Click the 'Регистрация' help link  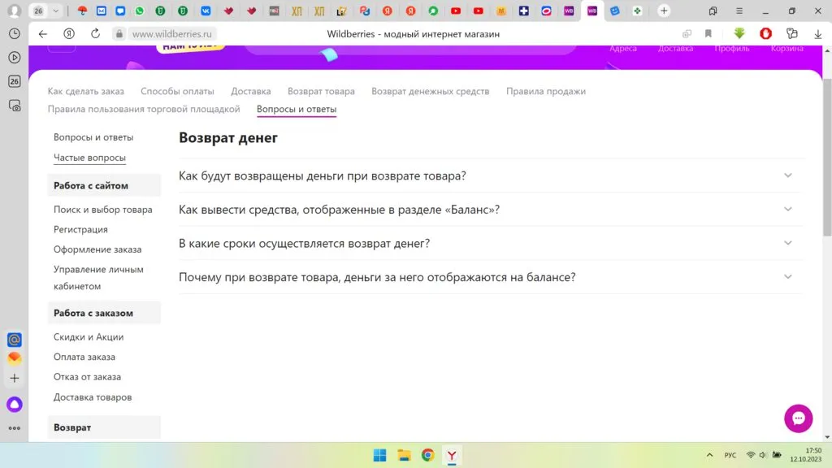(x=80, y=229)
